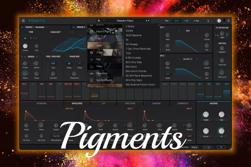Click the Western Piano preset name
This screenshot has height=167, width=251.
tap(125, 21)
